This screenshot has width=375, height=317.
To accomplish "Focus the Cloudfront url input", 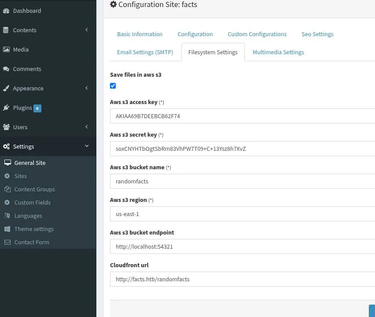I will click(x=242, y=279).
